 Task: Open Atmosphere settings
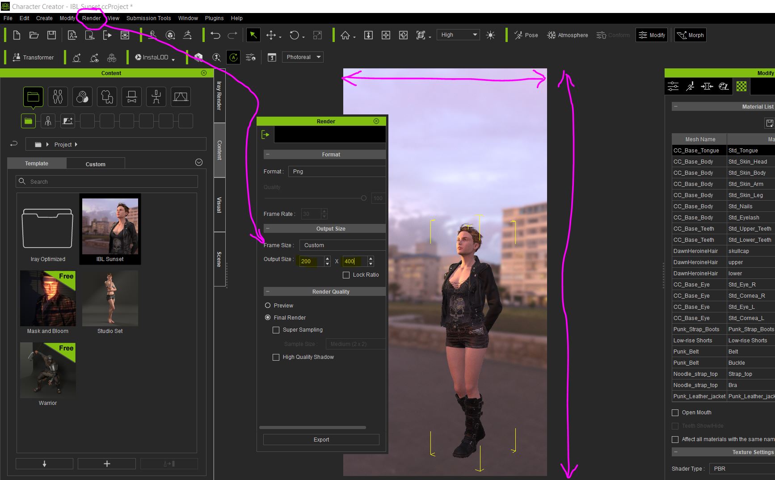tap(568, 35)
